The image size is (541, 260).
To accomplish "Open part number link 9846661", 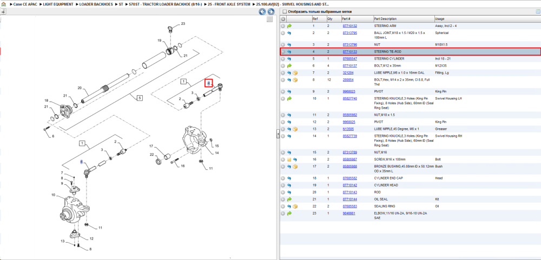I will [x=348, y=214].
